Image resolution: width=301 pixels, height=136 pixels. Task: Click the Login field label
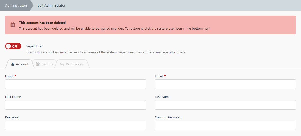[9, 76]
